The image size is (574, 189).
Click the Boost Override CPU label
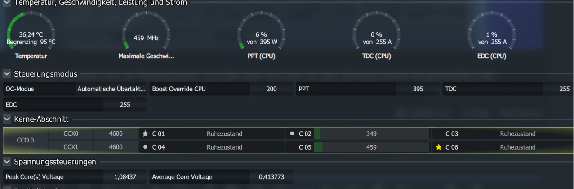[x=179, y=89]
